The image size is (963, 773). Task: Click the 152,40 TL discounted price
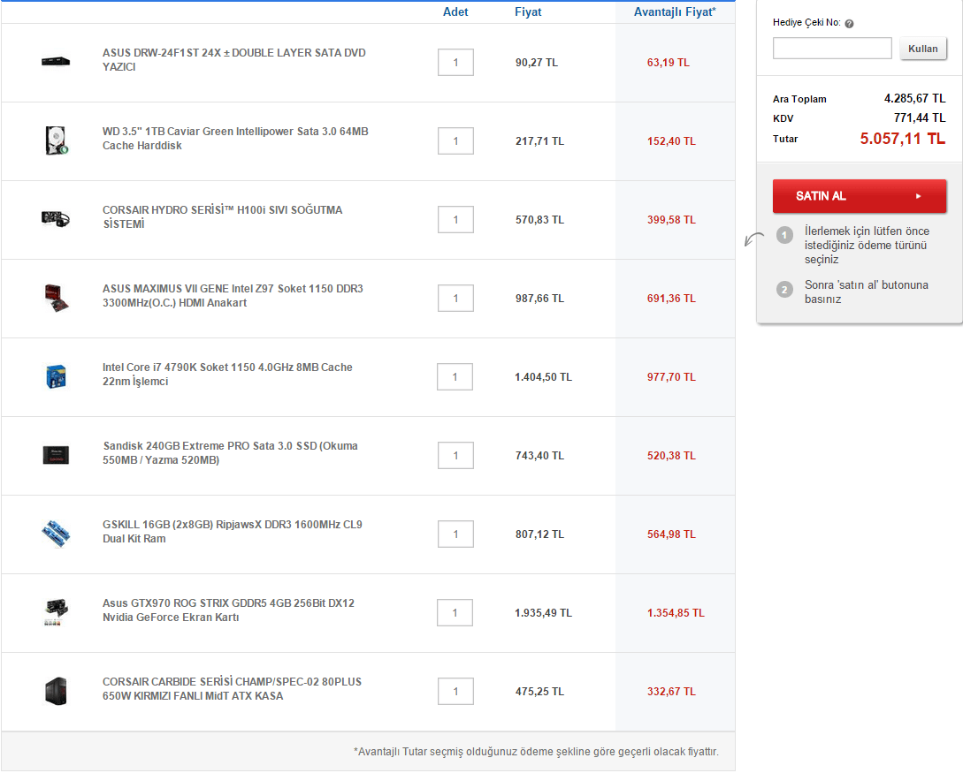click(671, 141)
